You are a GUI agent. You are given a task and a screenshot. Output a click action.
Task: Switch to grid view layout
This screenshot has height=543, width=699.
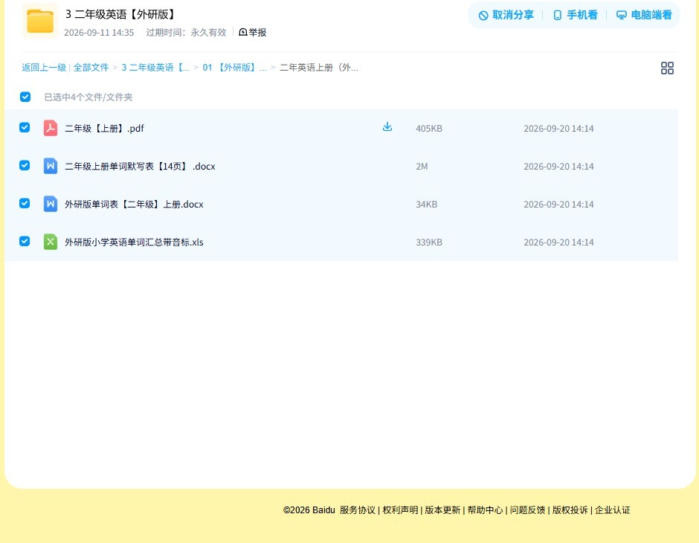point(667,68)
